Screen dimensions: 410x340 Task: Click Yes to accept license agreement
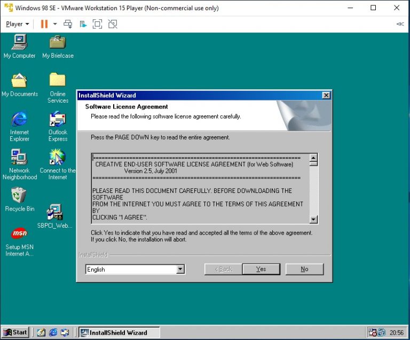[x=261, y=269]
